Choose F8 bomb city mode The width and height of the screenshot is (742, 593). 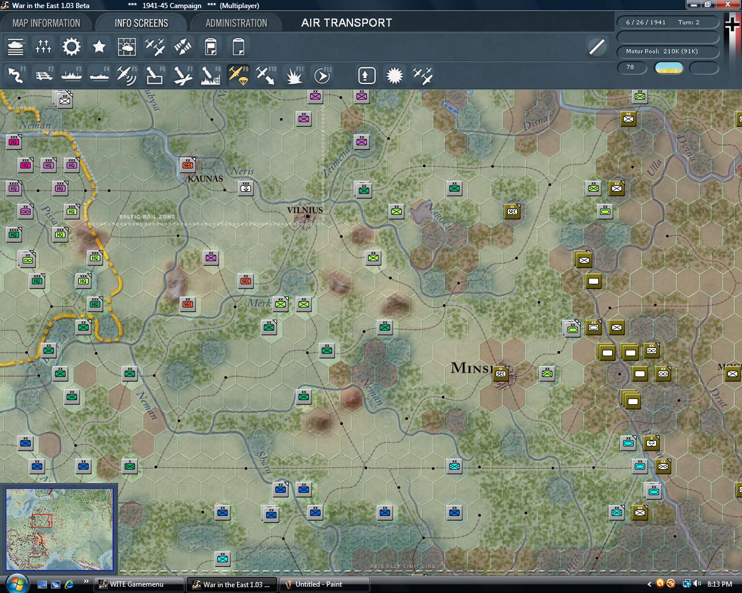coord(210,75)
